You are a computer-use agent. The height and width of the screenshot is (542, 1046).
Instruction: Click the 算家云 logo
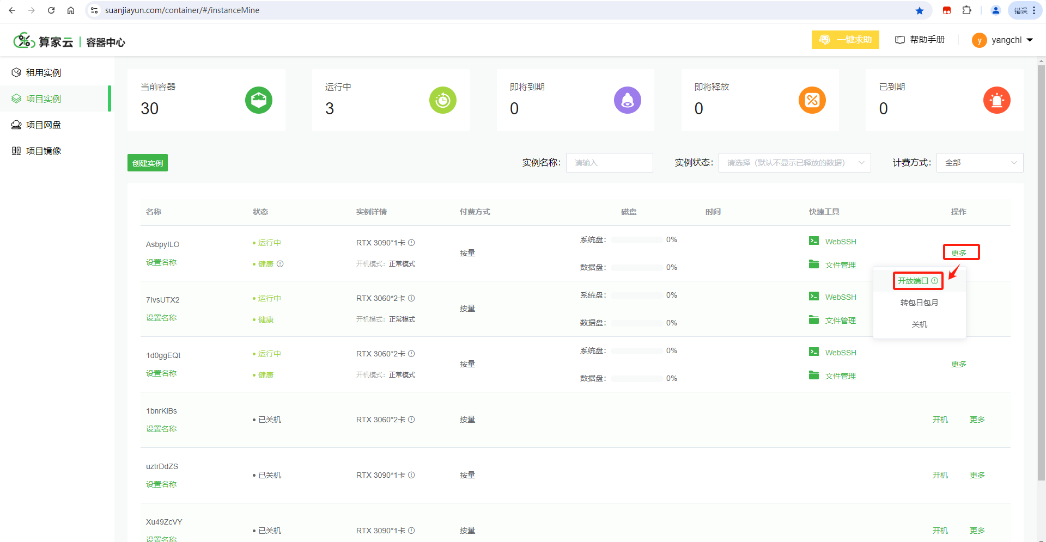click(x=44, y=41)
